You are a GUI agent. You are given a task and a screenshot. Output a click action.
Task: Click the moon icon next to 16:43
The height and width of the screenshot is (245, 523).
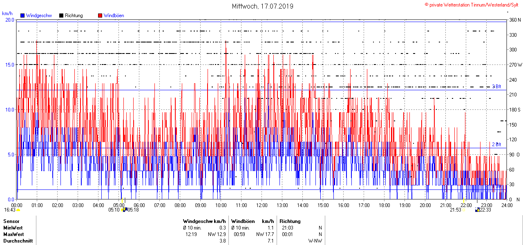click(x=18, y=210)
